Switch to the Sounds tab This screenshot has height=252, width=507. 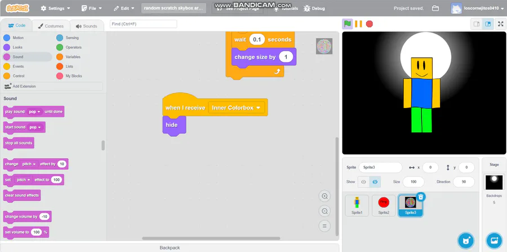coord(86,26)
